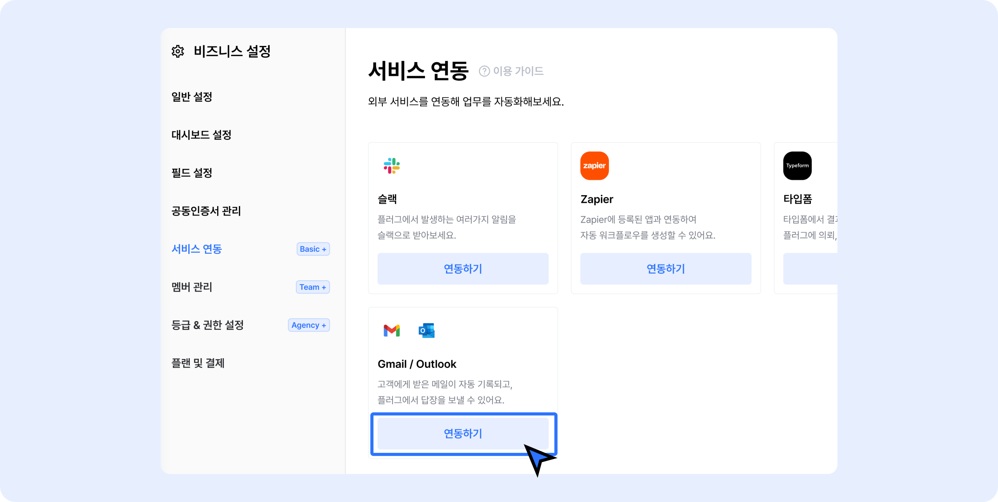This screenshot has height=502, width=998.
Task: Click the 타입폼 card title
Action: click(798, 199)
